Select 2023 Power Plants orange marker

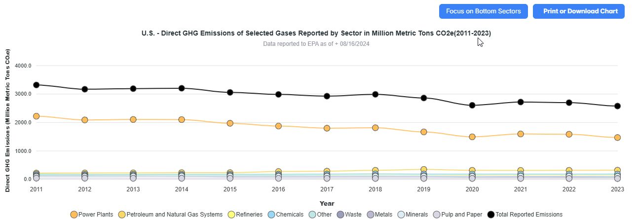click(x=617, y=138)
